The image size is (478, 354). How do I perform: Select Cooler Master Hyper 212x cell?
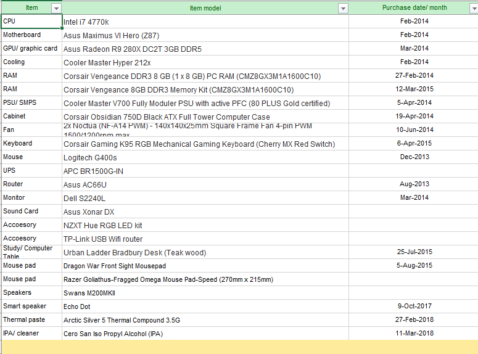205,62
